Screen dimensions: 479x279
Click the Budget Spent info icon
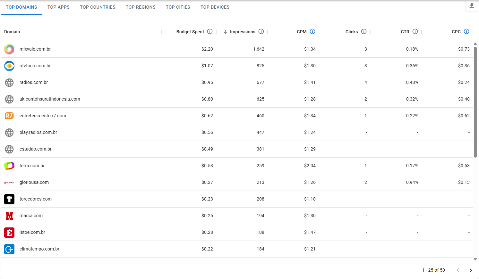click(x=210, y=31)
